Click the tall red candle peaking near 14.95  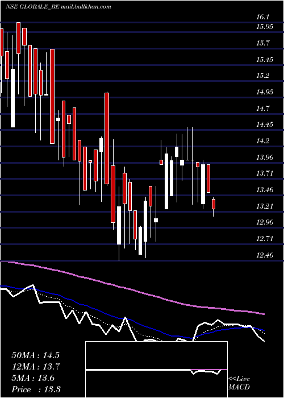click(x=107, y=138)
